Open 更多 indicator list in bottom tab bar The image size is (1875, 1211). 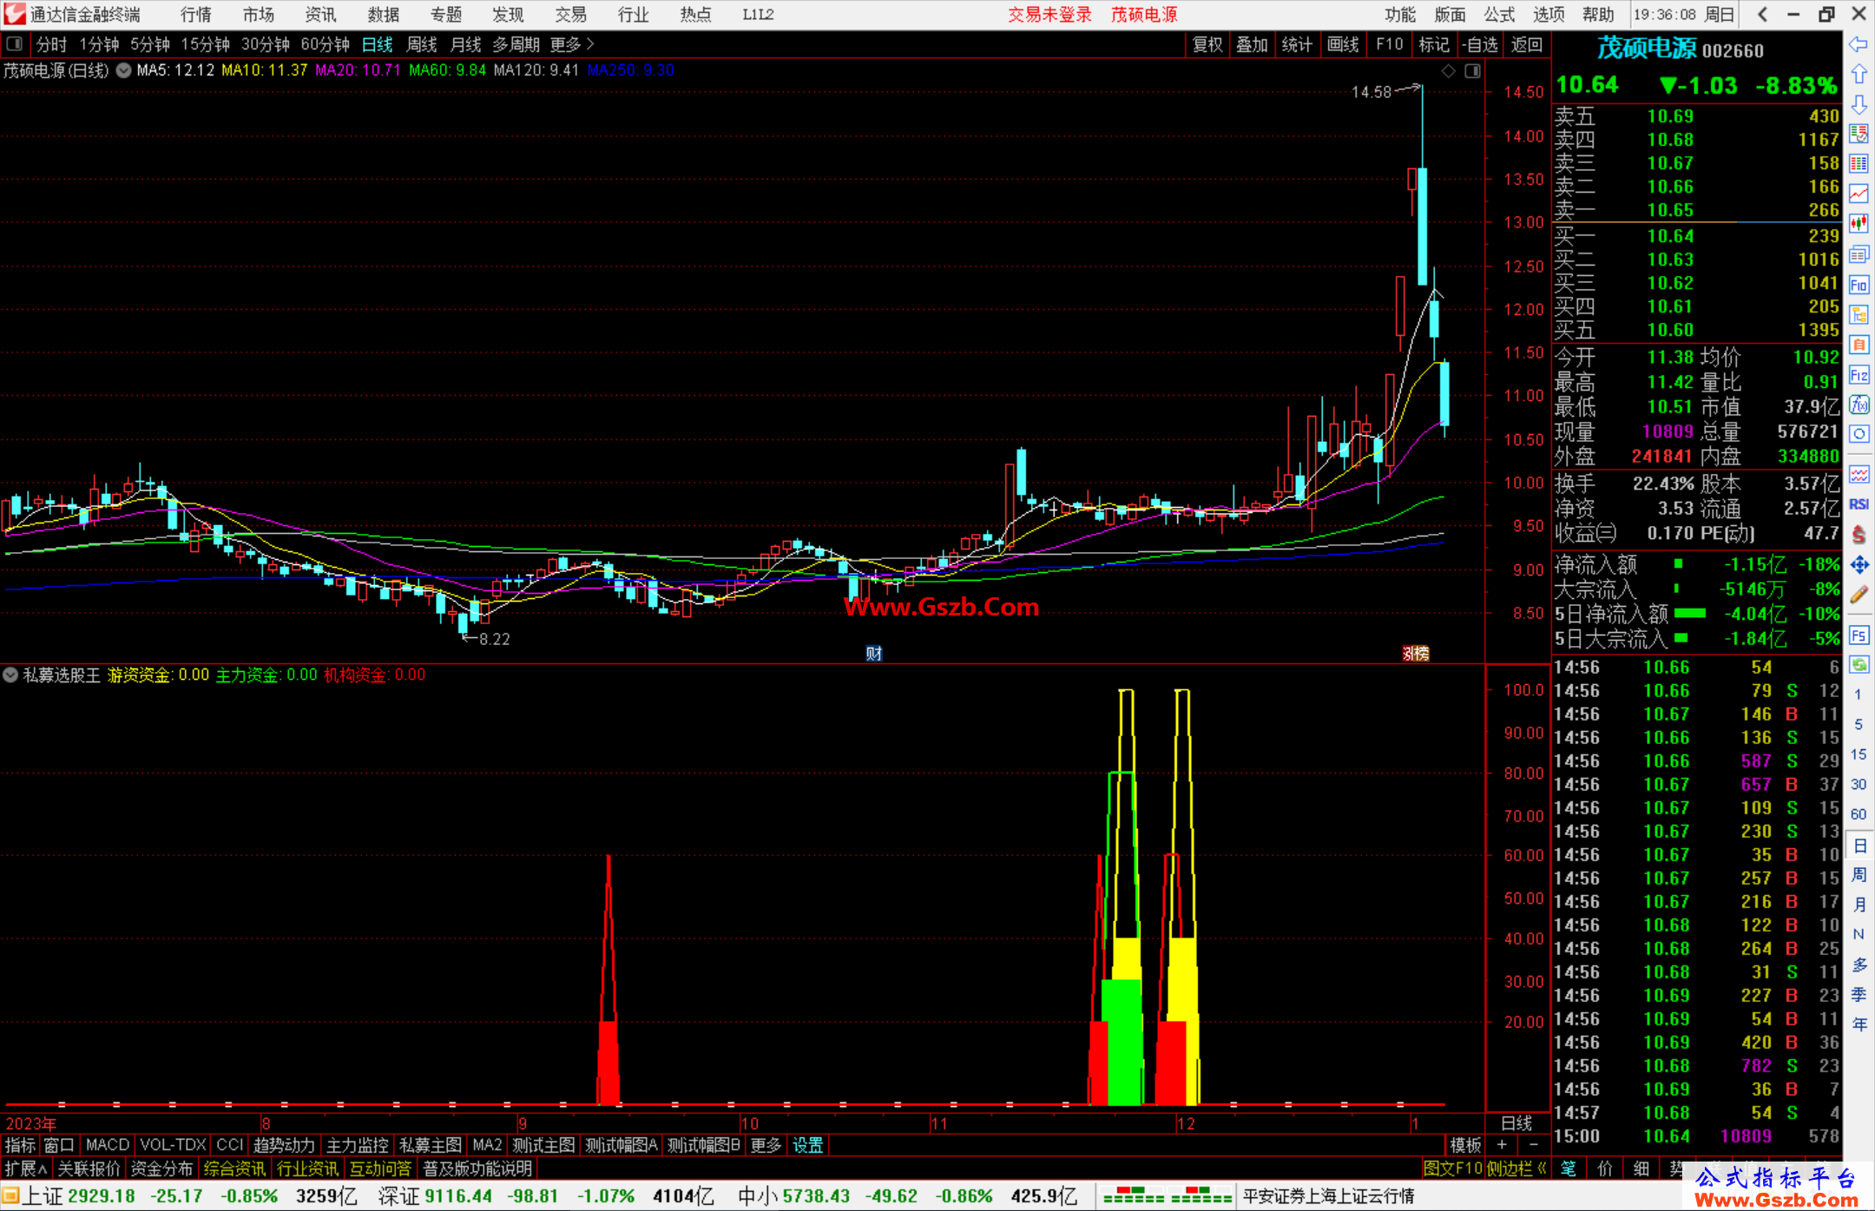click(766, 1145)
